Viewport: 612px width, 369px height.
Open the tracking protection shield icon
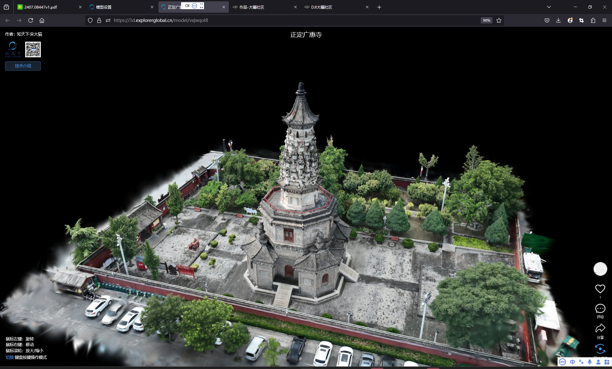(90, 20)
